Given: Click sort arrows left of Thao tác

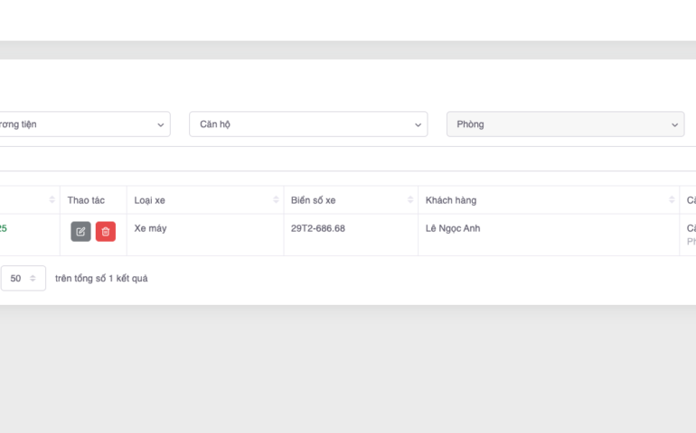Looking at the screenshot, I should point(52,199).
